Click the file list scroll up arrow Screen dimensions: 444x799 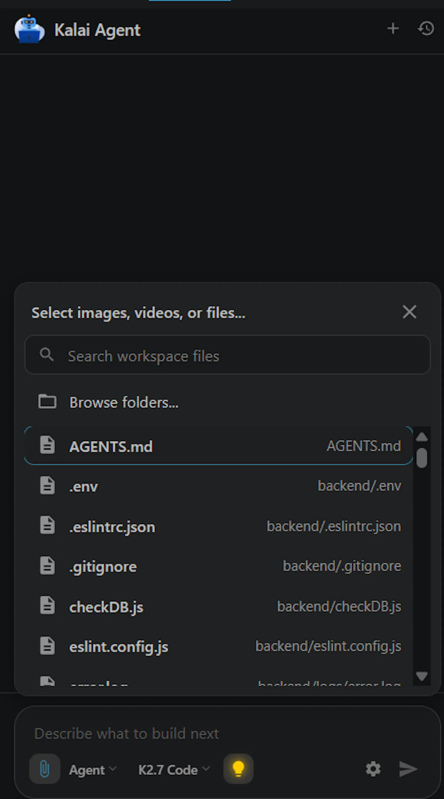(422, 437)
